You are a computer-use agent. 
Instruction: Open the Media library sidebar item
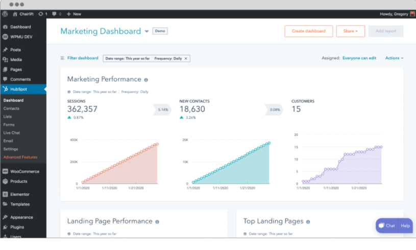point(16,59)
